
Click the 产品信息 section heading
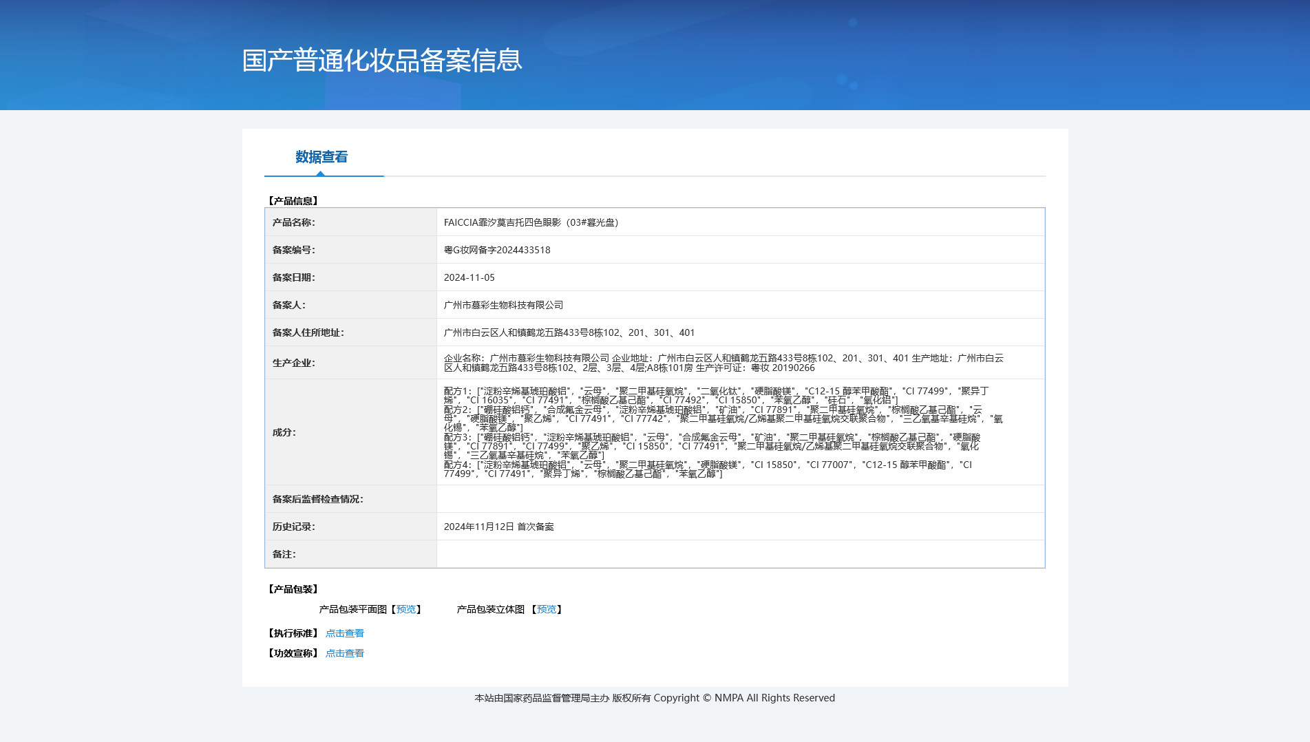tap(293, 201)
